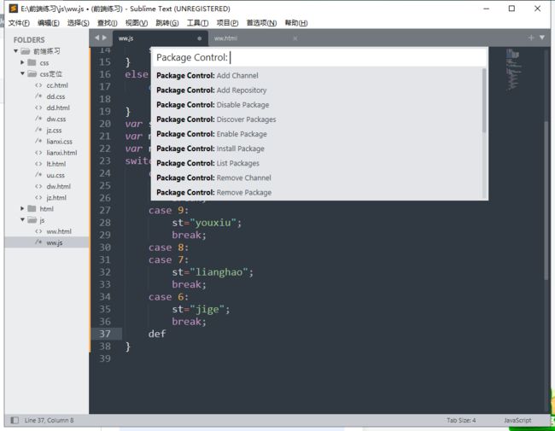Change the Tab Size: 4 setting
Viewport: 555px width, 431px height.
tap(461, 421)
